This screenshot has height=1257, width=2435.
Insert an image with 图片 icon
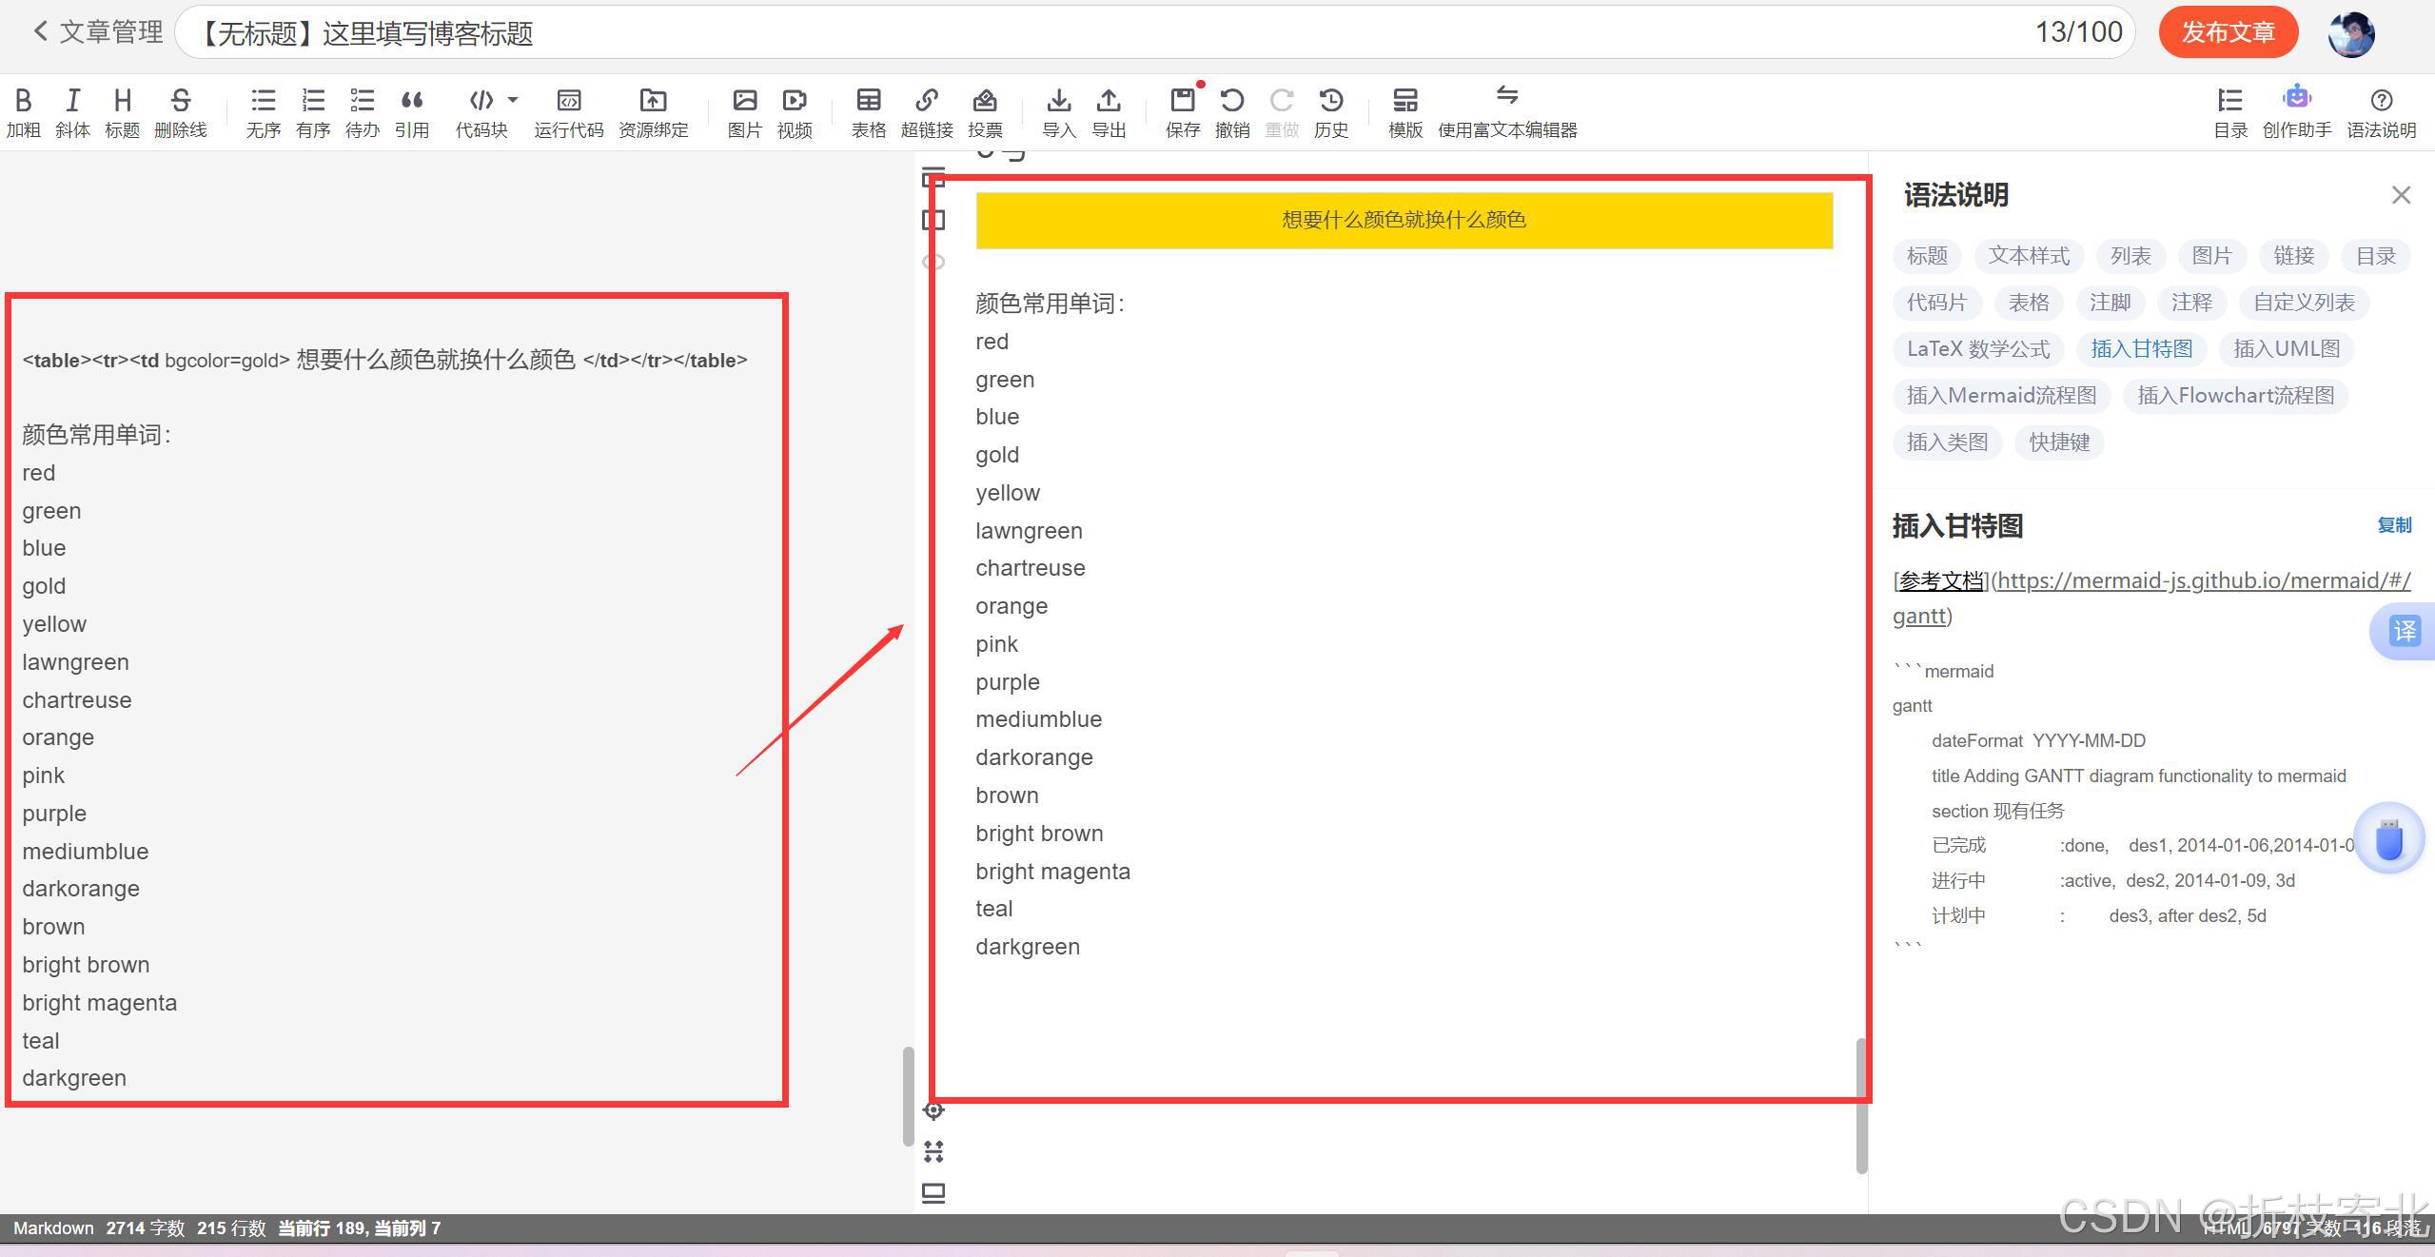pyautogui.click(x=744, y=101)
